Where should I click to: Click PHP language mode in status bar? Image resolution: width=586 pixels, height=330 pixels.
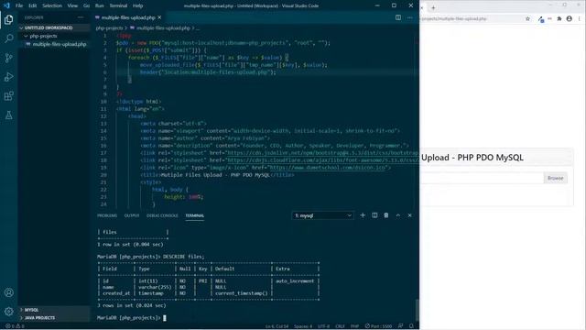pos(354,326)
